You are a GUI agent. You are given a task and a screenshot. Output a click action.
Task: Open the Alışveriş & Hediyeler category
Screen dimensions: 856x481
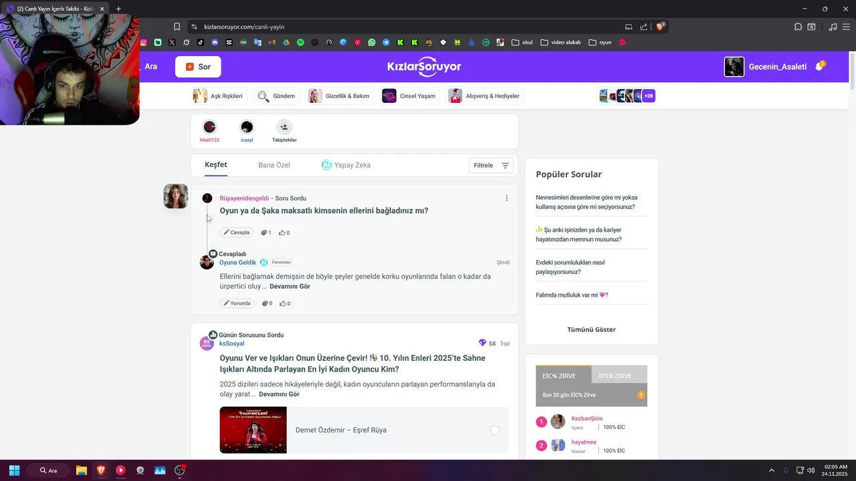point(484,96)
